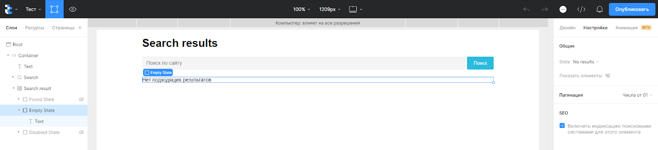Click the Поиск по сайту search field

point(304,63)
